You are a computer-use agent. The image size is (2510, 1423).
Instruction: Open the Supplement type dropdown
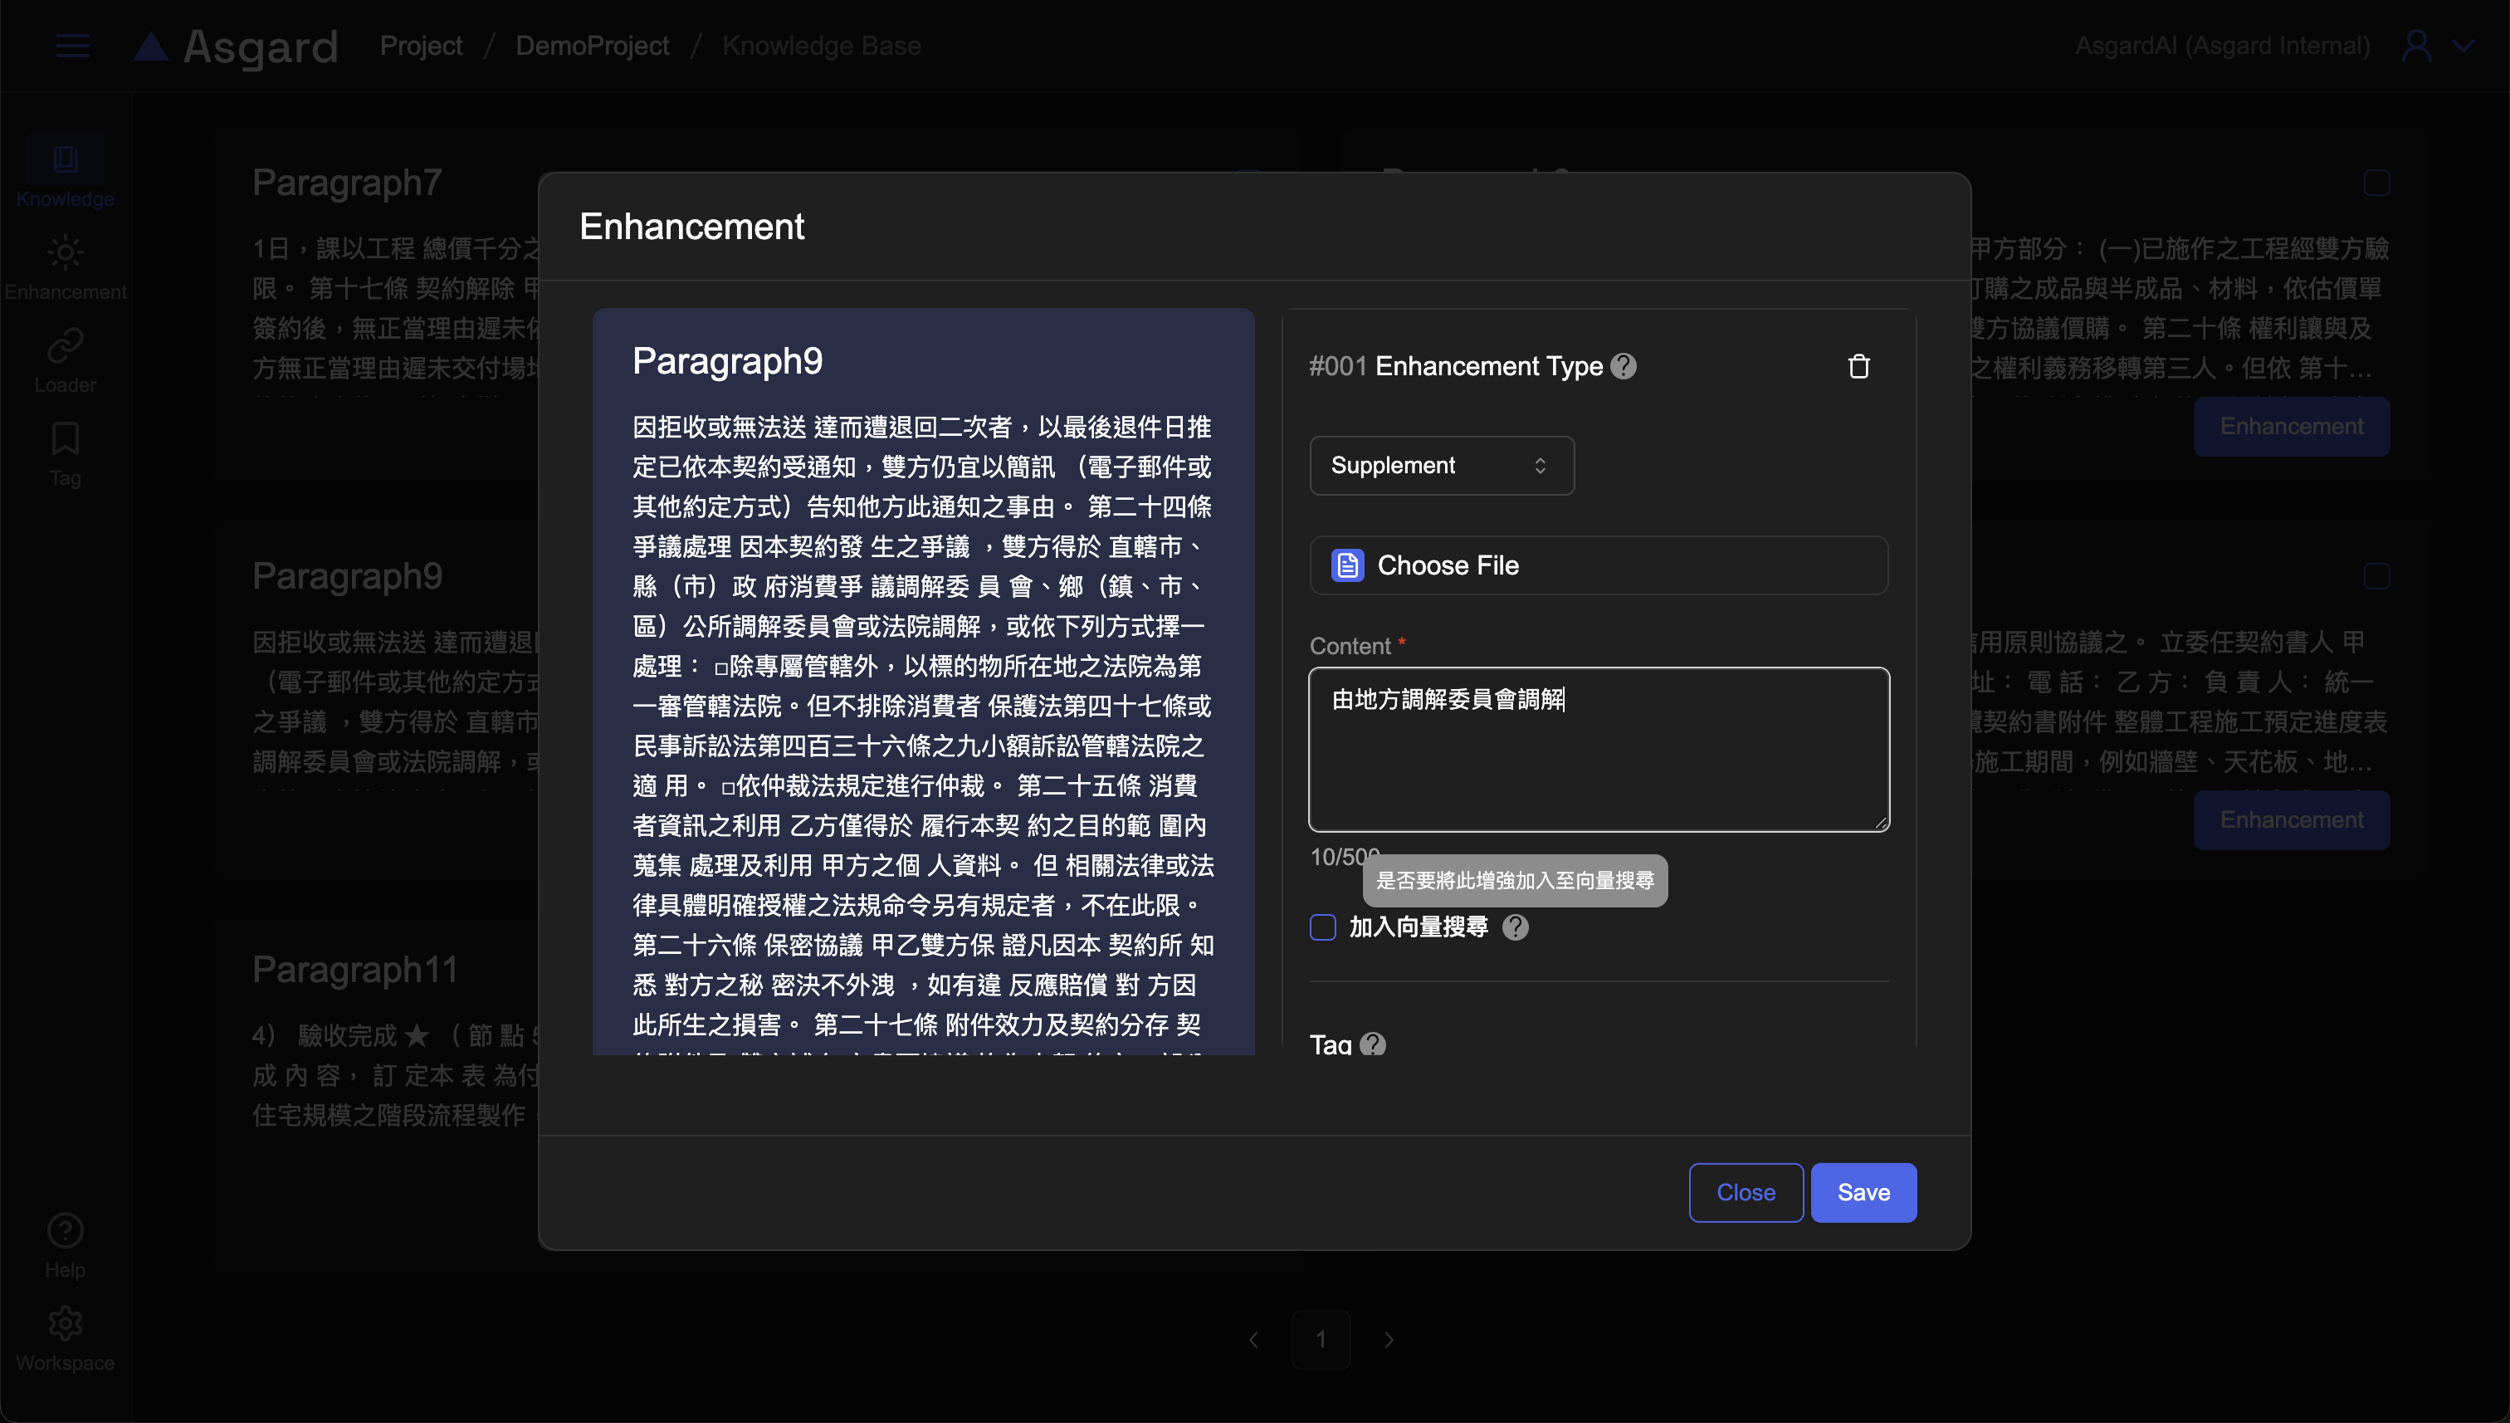click(1441, 465)
